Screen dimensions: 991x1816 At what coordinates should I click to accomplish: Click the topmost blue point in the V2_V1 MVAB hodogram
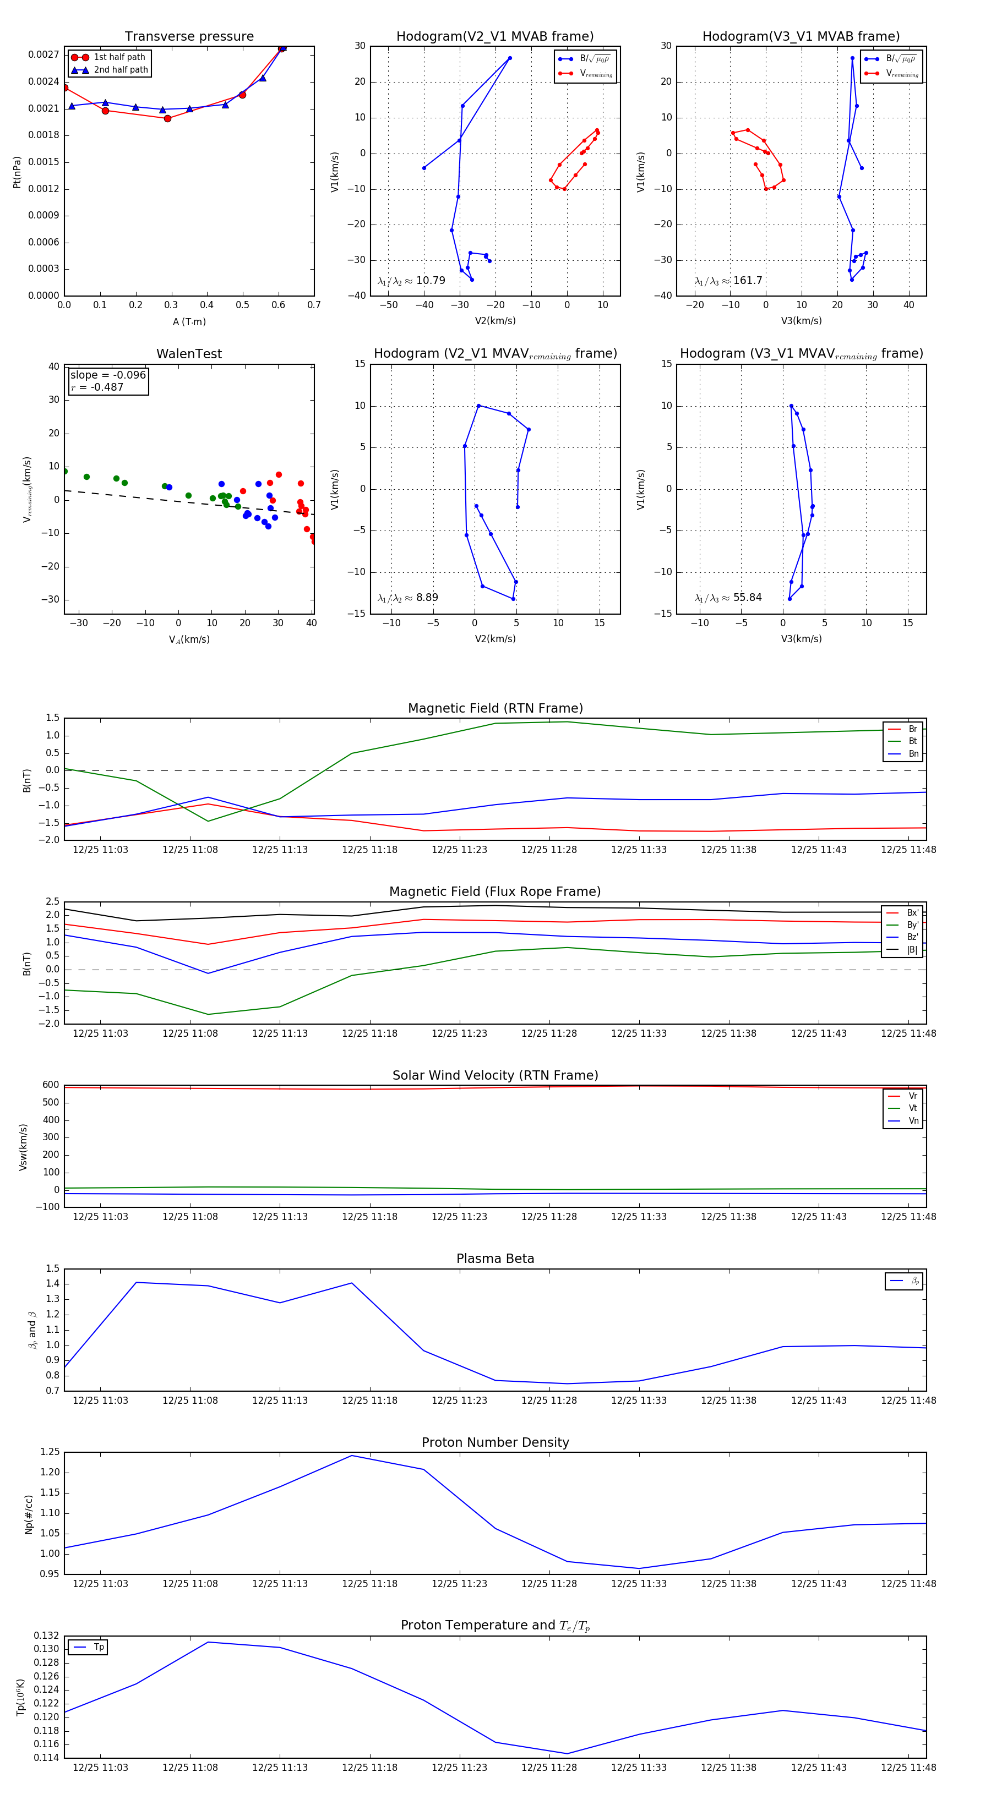[x=510, y=58]
